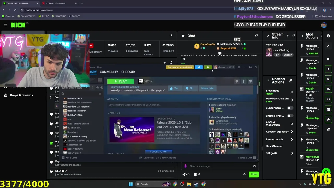Open the COMMUNITY tab in Steam
The width and height of the screenshot is (334, 188).
point(109,72)
